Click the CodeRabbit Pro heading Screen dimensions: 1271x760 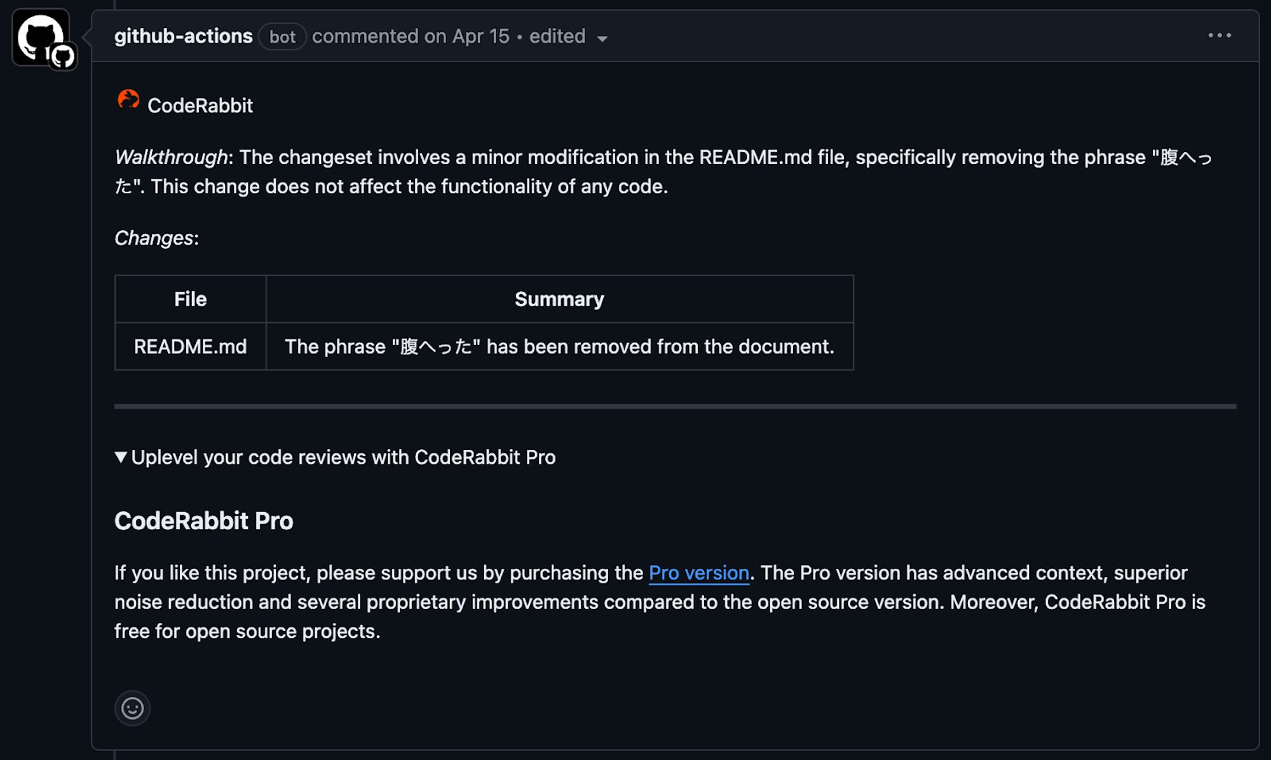[x=203, y=520]
